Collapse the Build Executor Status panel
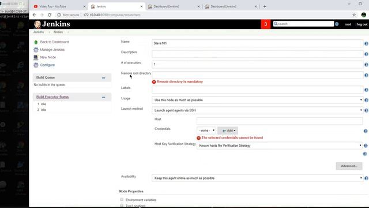 (104, 97)
